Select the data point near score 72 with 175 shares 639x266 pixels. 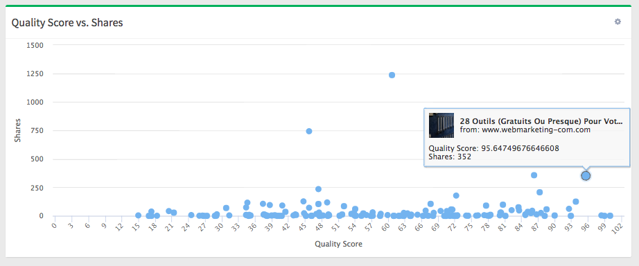coord(456,195)
